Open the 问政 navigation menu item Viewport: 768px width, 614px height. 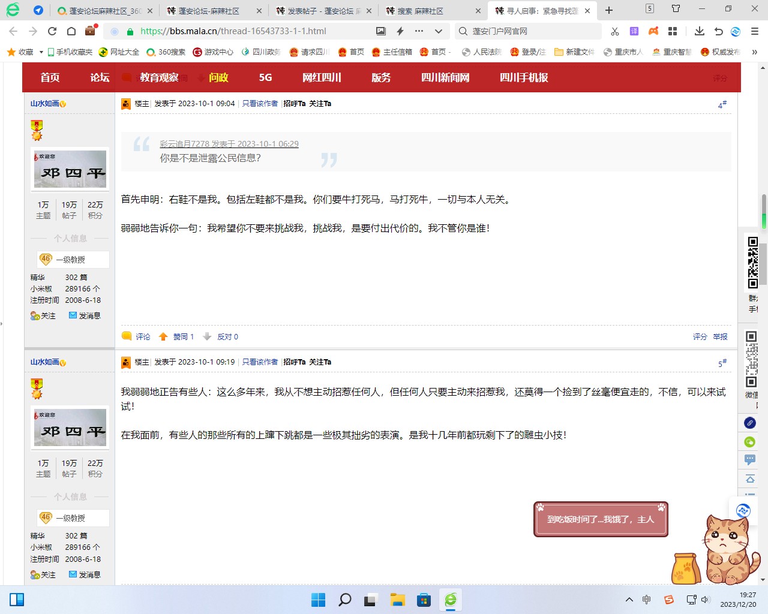tap(218, 77)
